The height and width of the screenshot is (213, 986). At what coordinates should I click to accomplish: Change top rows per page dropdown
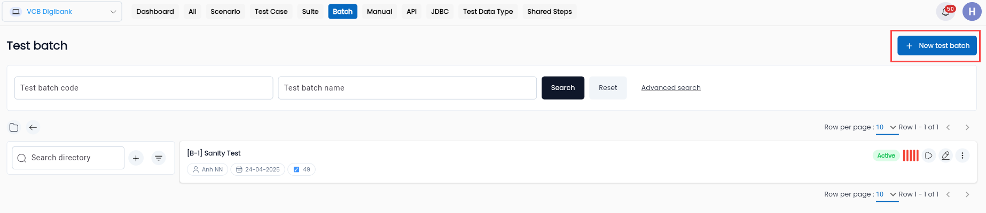pos(887,128)
